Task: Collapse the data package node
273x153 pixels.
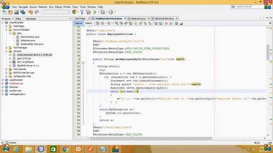Action: pyautogui.click(x=10, y=33)
